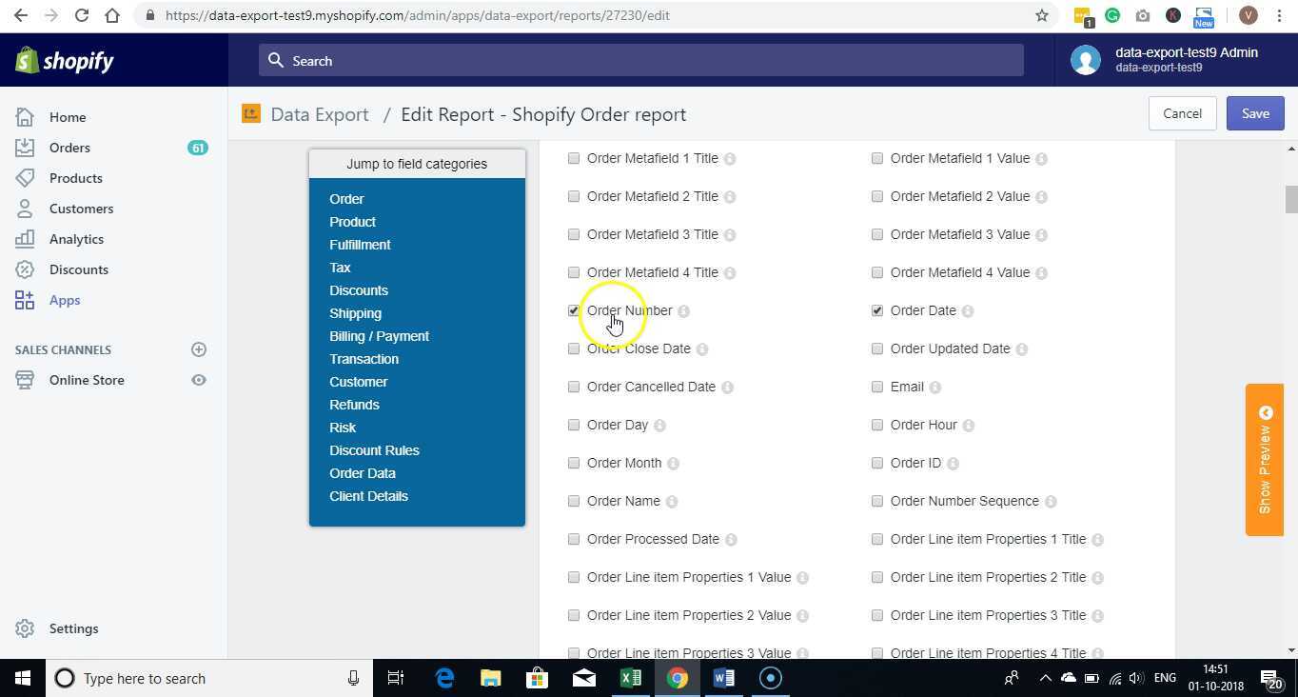This screenshot has width=1298, height=697.
Task: Jump to Product field category
Action: pyautogui.click(x=352, y=222)
